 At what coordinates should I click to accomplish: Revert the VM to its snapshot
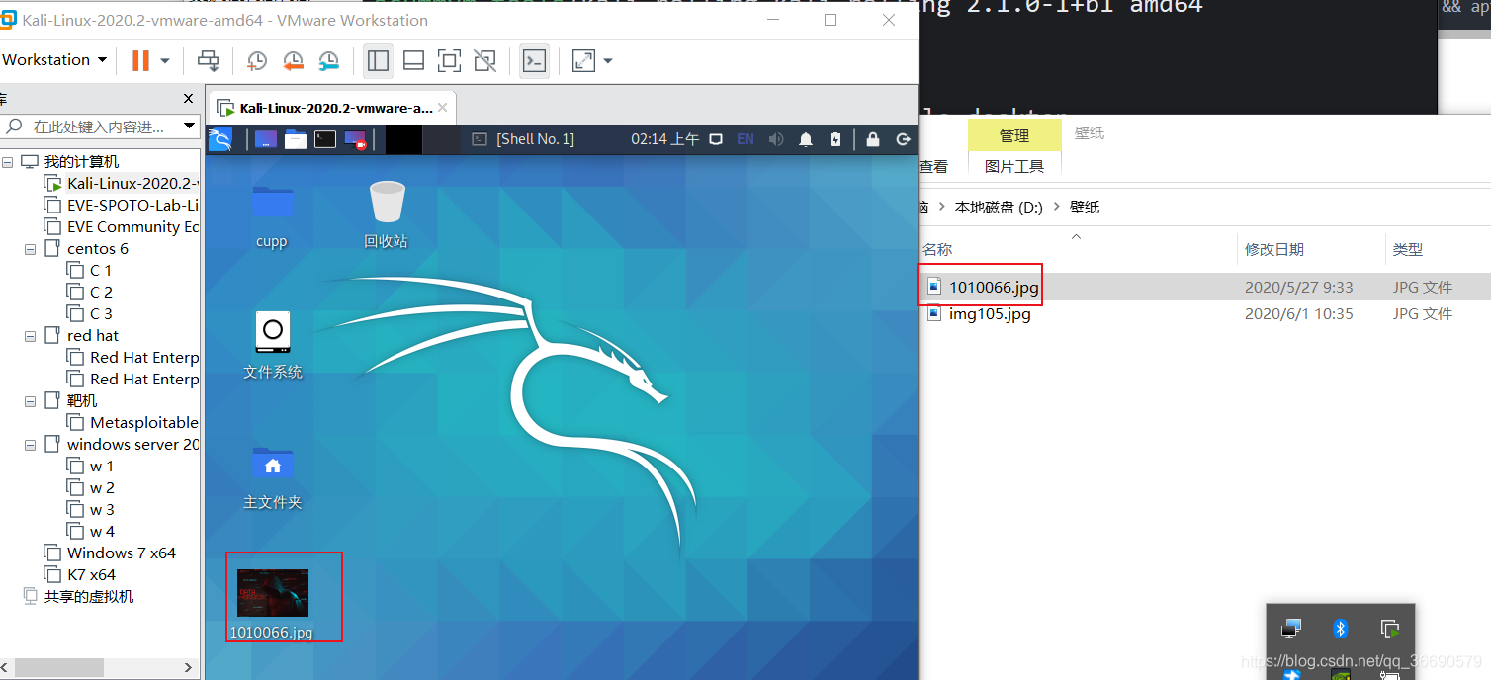tap(293, 60)
